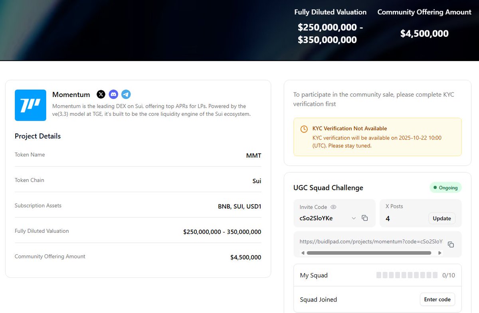
Task: Click the referral link right scroll arrow
Action: [440, 253]
